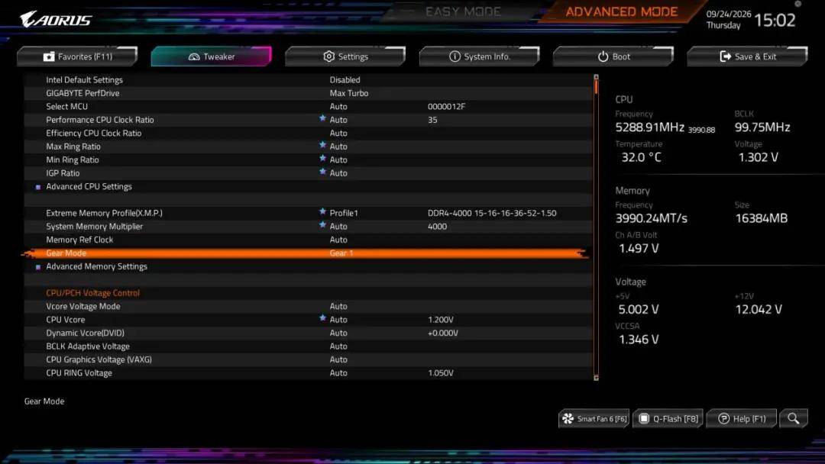Click star icon next to IGP Ratio
This screenshot has height=464, width=825.
click(322, 172)
